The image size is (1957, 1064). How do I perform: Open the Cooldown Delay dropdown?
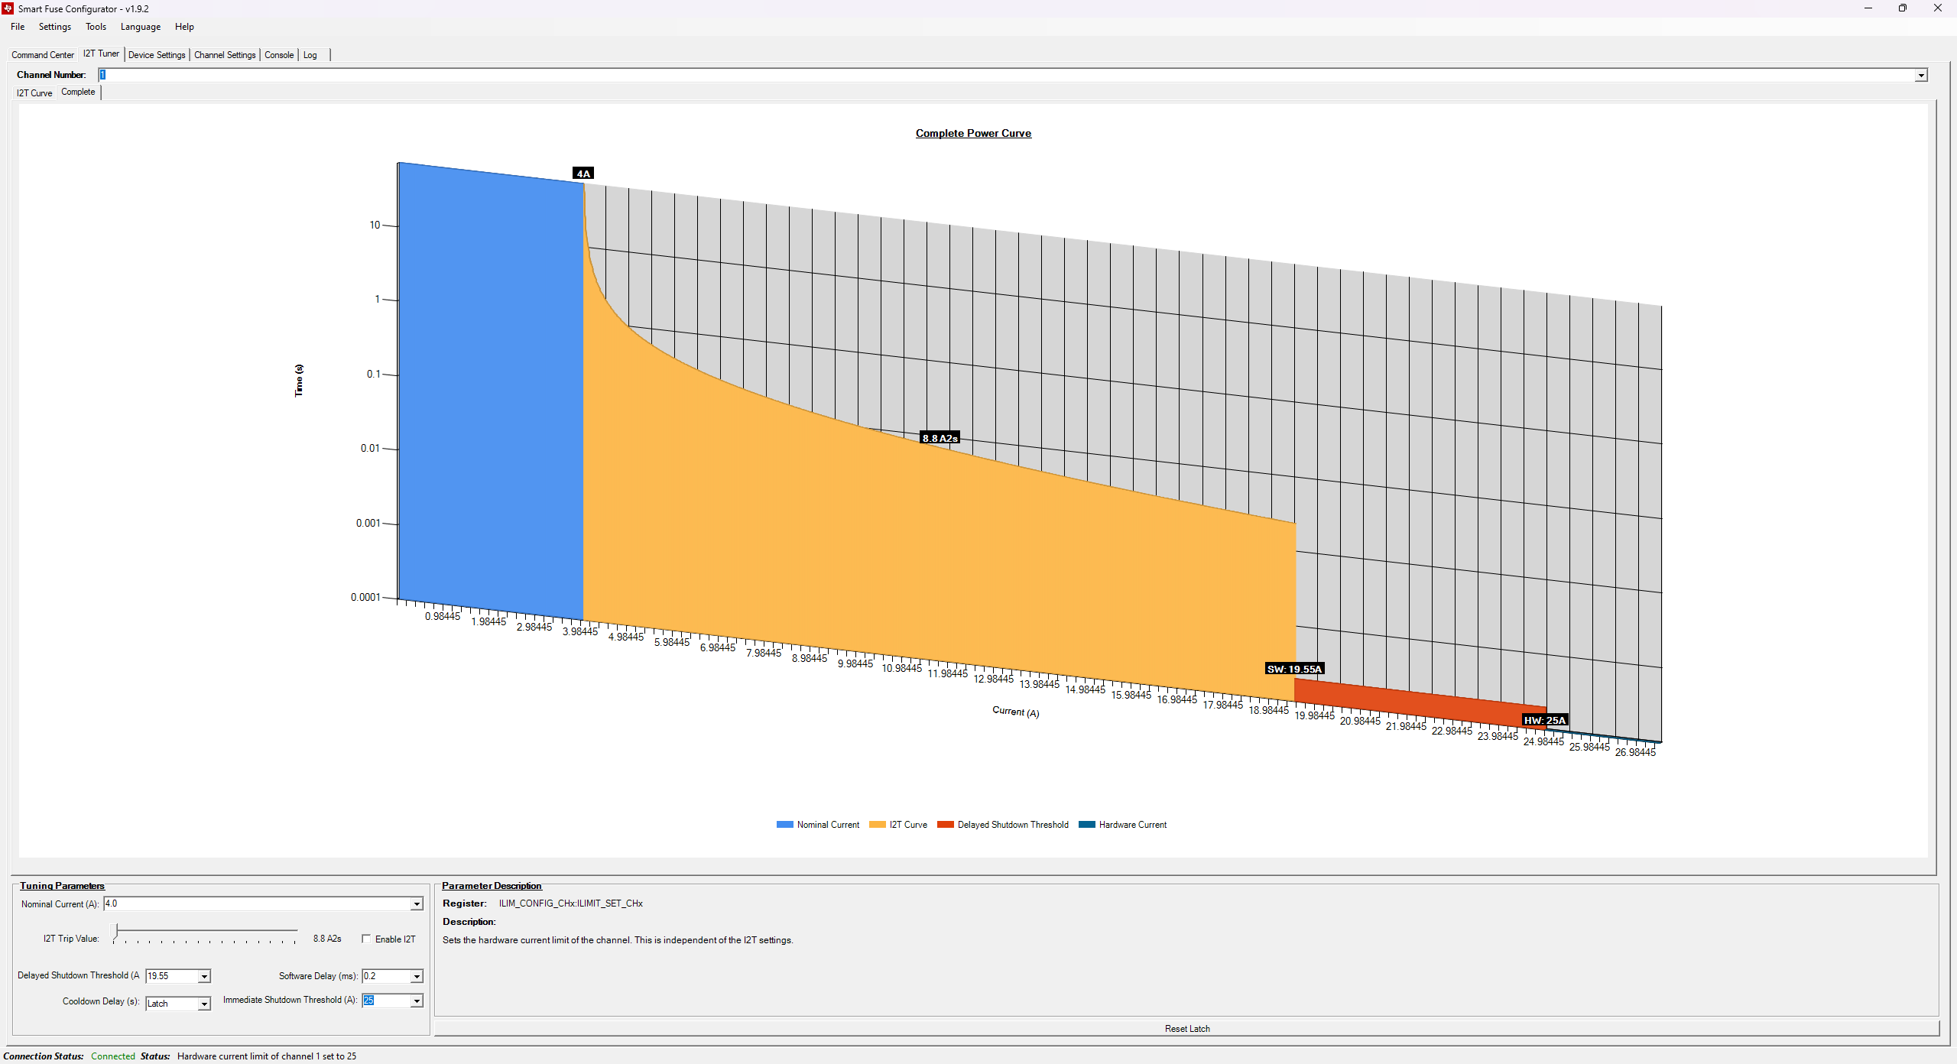coord(204,1004)
